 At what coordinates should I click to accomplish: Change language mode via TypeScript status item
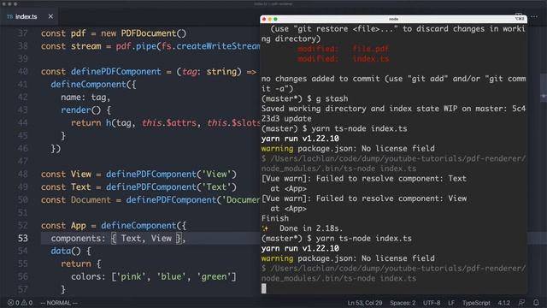click(476, 303)
